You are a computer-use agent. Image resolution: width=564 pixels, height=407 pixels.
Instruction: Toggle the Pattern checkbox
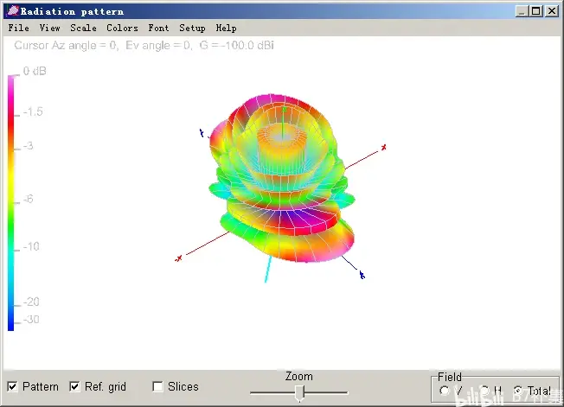tap(12, 386)
